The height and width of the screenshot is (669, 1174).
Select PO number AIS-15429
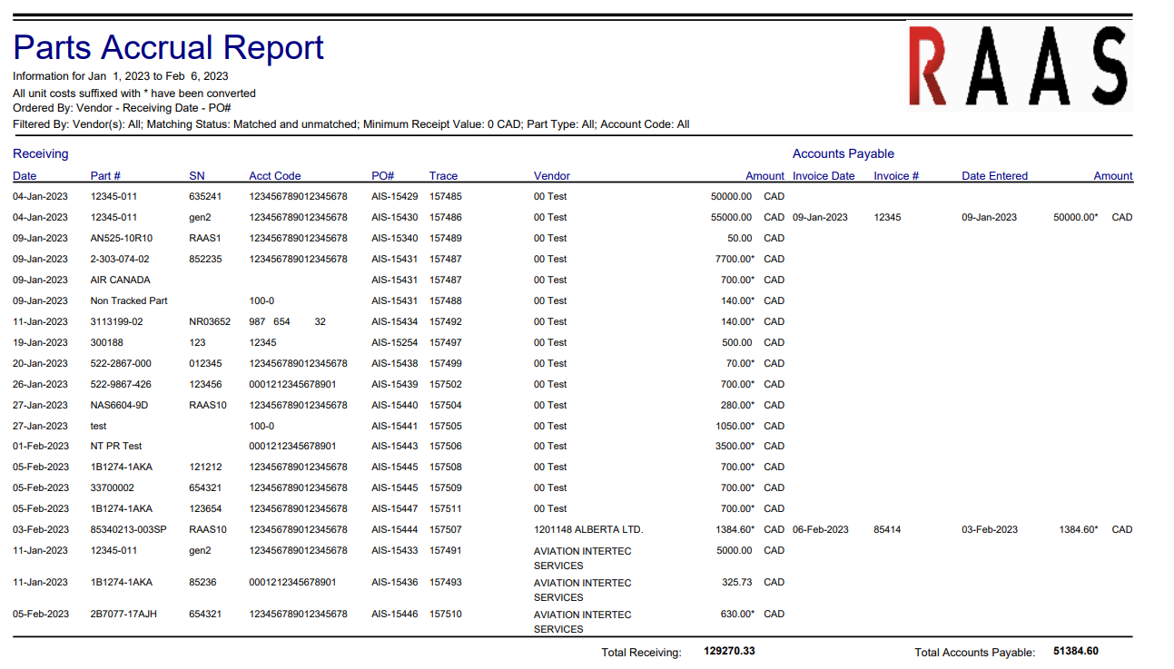pyautogui.click(x=394, y=196)
